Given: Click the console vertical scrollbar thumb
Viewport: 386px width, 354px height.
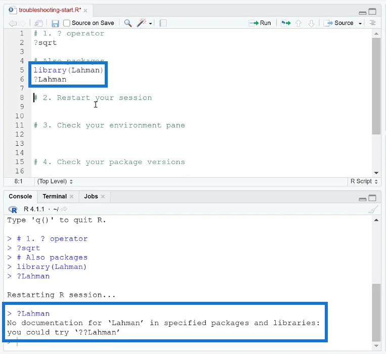Looking at the screenshot, I should pos(376,312).
